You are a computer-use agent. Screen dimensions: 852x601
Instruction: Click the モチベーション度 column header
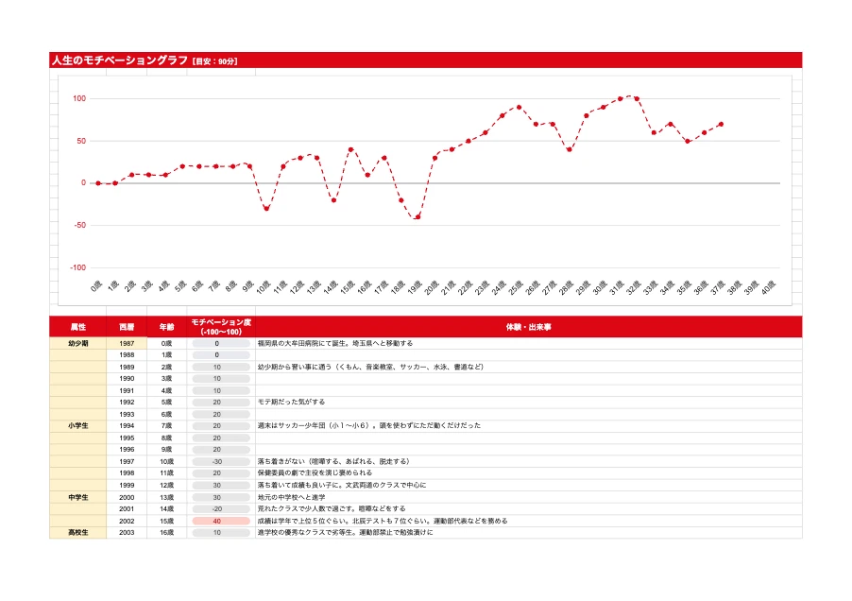point(221,327)
